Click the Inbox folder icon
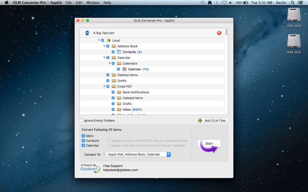308x192 pixels. click(x=119, y=109)
